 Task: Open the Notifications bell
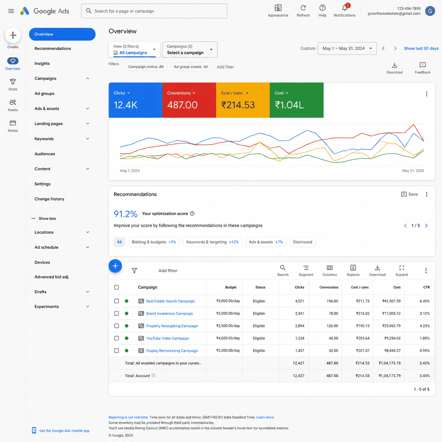[345, 11]
